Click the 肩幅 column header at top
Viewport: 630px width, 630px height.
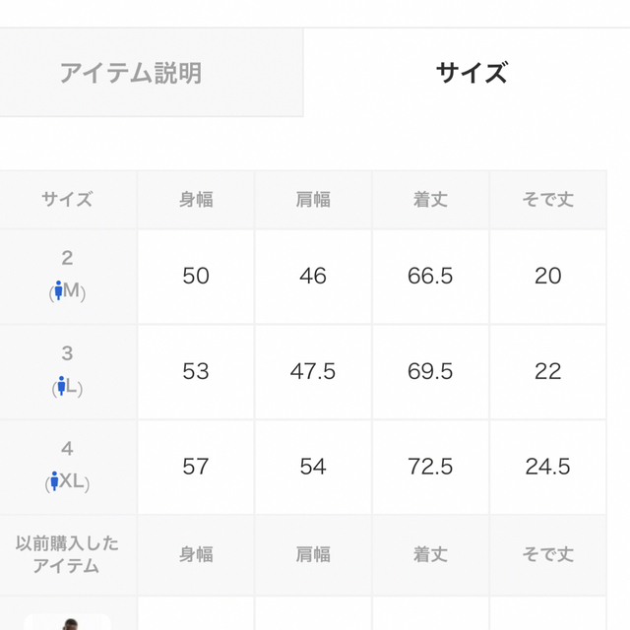pos(313,200)
